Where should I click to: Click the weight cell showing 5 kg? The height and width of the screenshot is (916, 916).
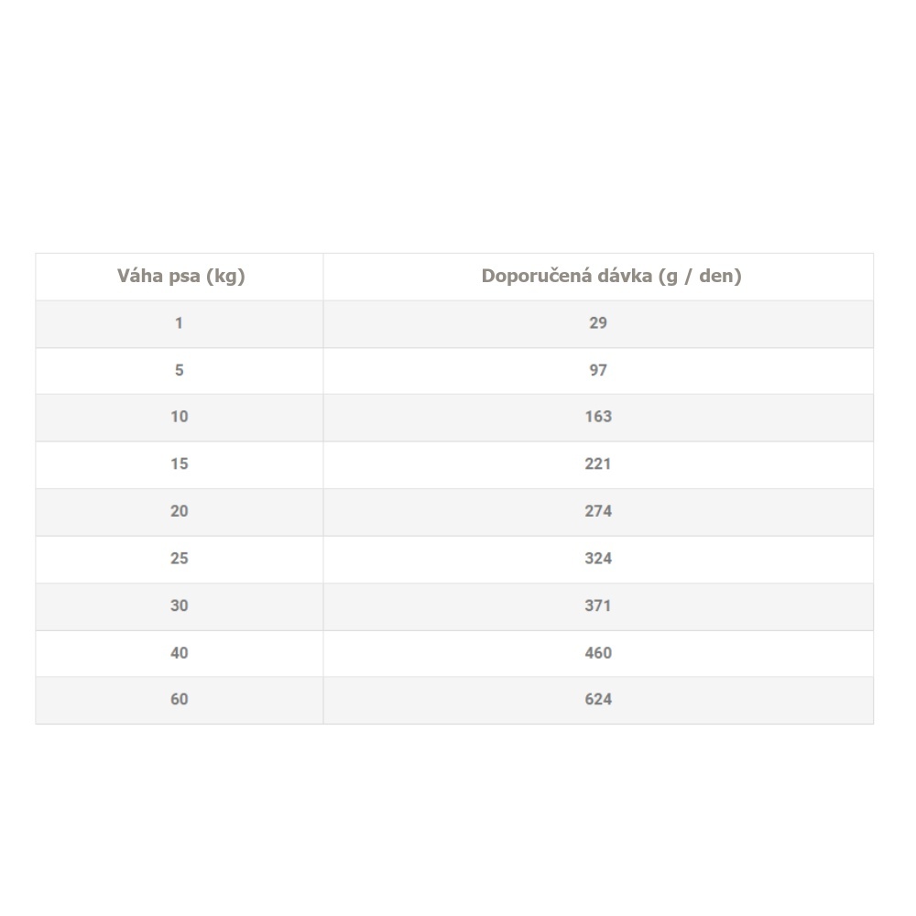click(x=180, y=370)
